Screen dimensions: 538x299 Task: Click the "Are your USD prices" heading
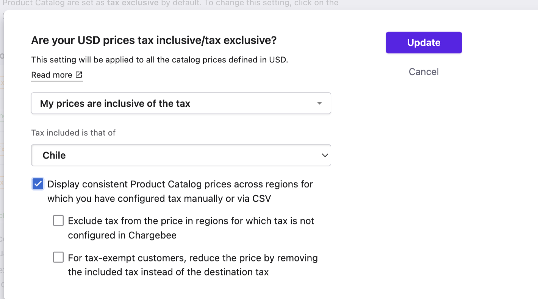[x=154, y=40]
